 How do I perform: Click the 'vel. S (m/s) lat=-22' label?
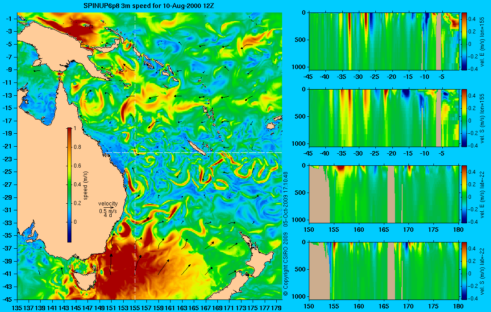click(x=482, y=271)
